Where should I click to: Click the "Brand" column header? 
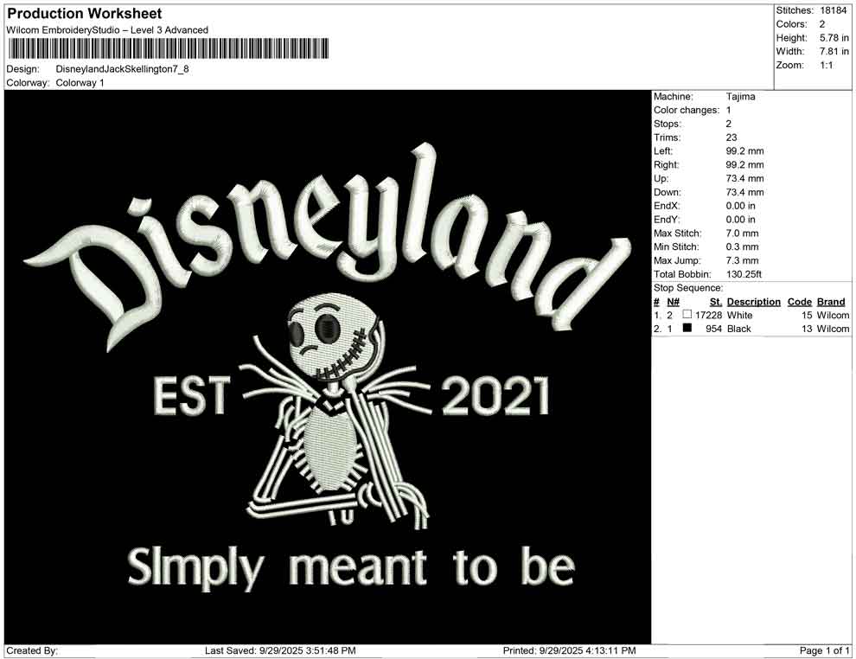[x=831, y=302]
